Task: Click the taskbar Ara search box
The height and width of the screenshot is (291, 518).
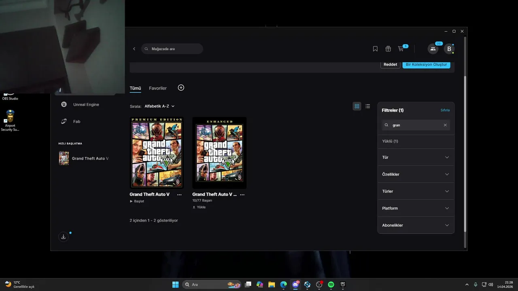Action: [x=212, y=285]
